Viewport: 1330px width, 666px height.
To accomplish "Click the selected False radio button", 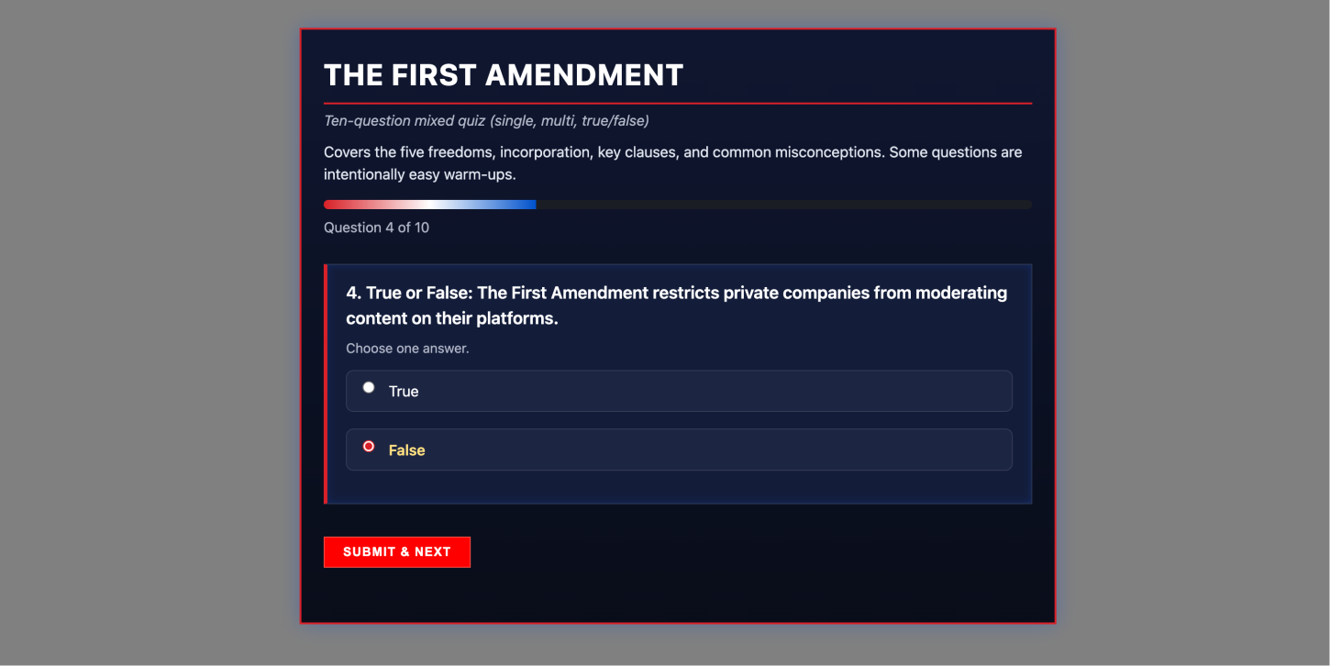I will tap(369, 447).
